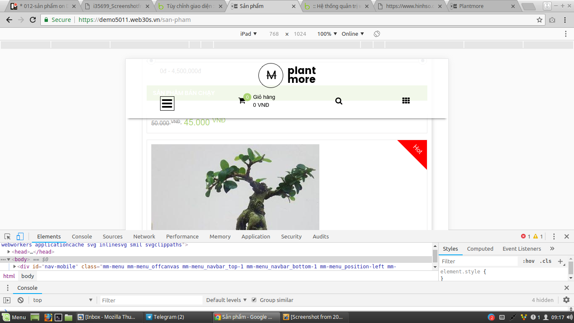The image size is (574, 323).
Task: Switch to the Sources tab
Action: (113, 236)
